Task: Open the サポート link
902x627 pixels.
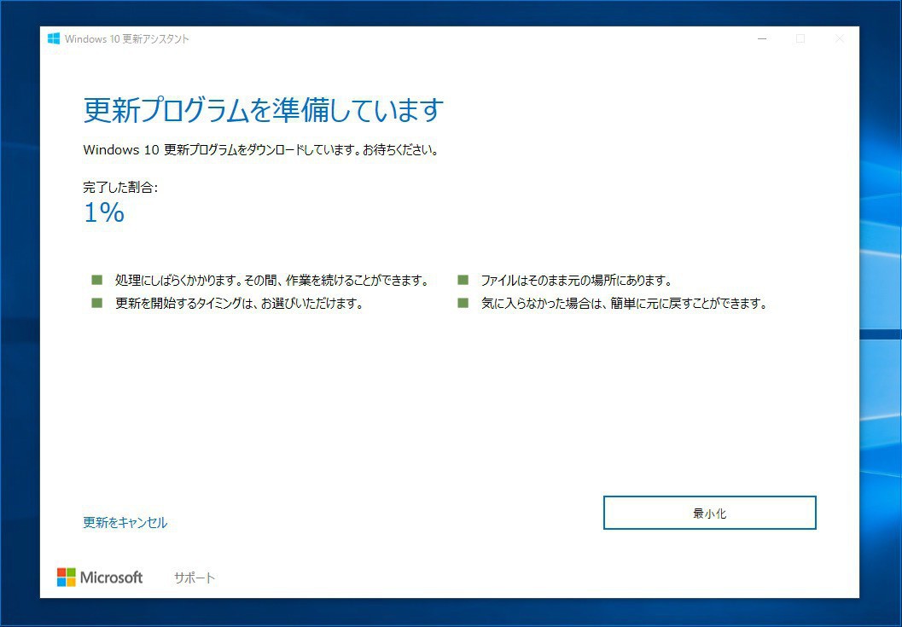Action: (195, 578)
